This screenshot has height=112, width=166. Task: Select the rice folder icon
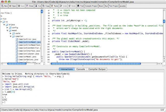coord(1,19)
